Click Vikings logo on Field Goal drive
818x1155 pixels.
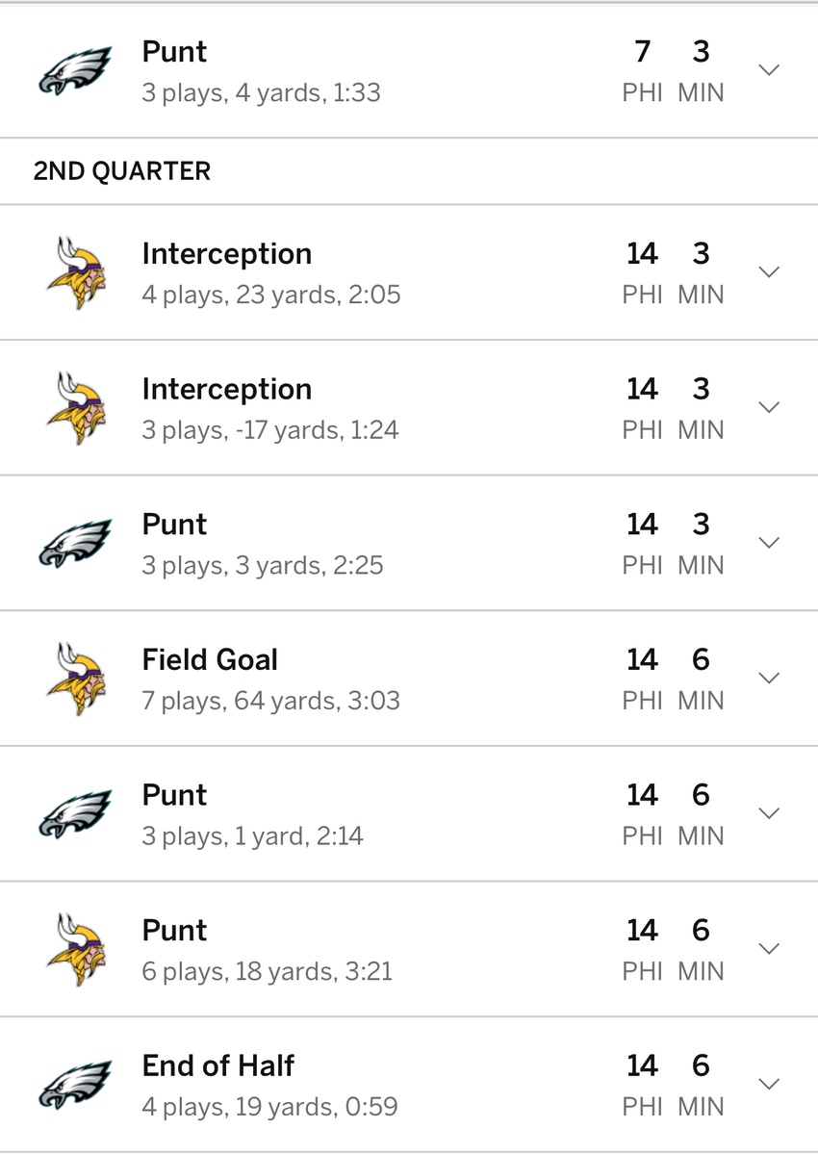[75, 679]
